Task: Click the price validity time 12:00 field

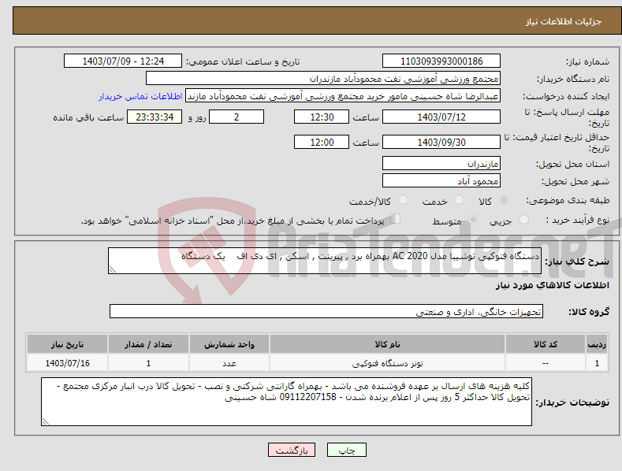Action: click(322, 142)
